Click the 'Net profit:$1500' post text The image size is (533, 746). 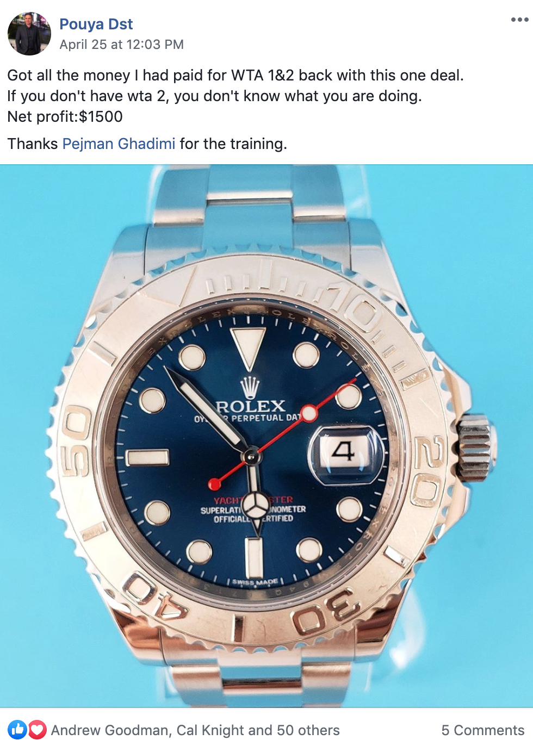[65, 116]
